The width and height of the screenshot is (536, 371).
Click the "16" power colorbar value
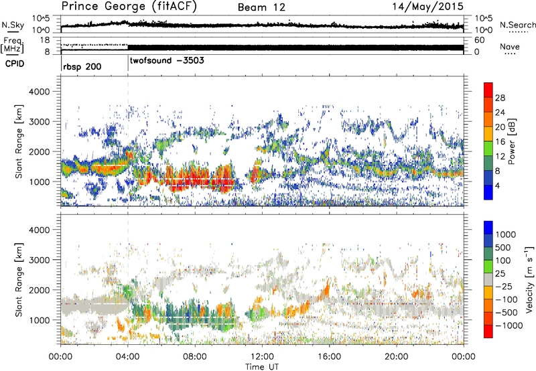500,142
